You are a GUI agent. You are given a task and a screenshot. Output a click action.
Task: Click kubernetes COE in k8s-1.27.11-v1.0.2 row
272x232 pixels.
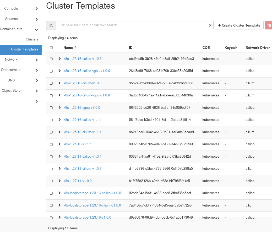pos(211,181)
